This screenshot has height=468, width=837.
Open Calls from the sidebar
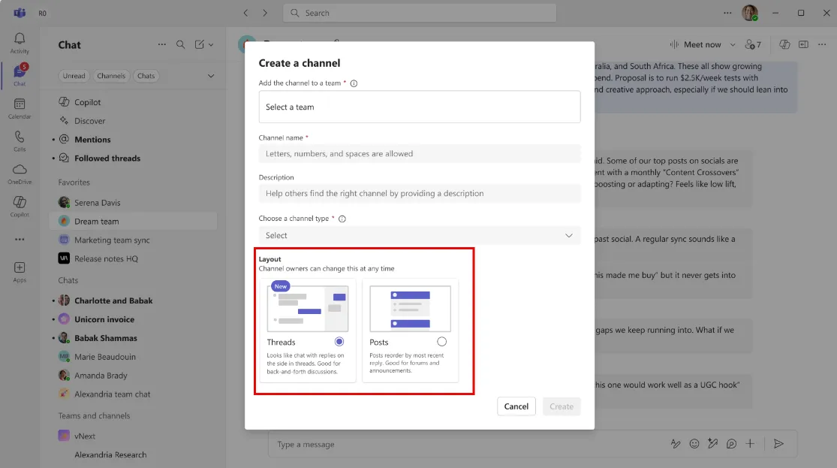pos(20,140)
